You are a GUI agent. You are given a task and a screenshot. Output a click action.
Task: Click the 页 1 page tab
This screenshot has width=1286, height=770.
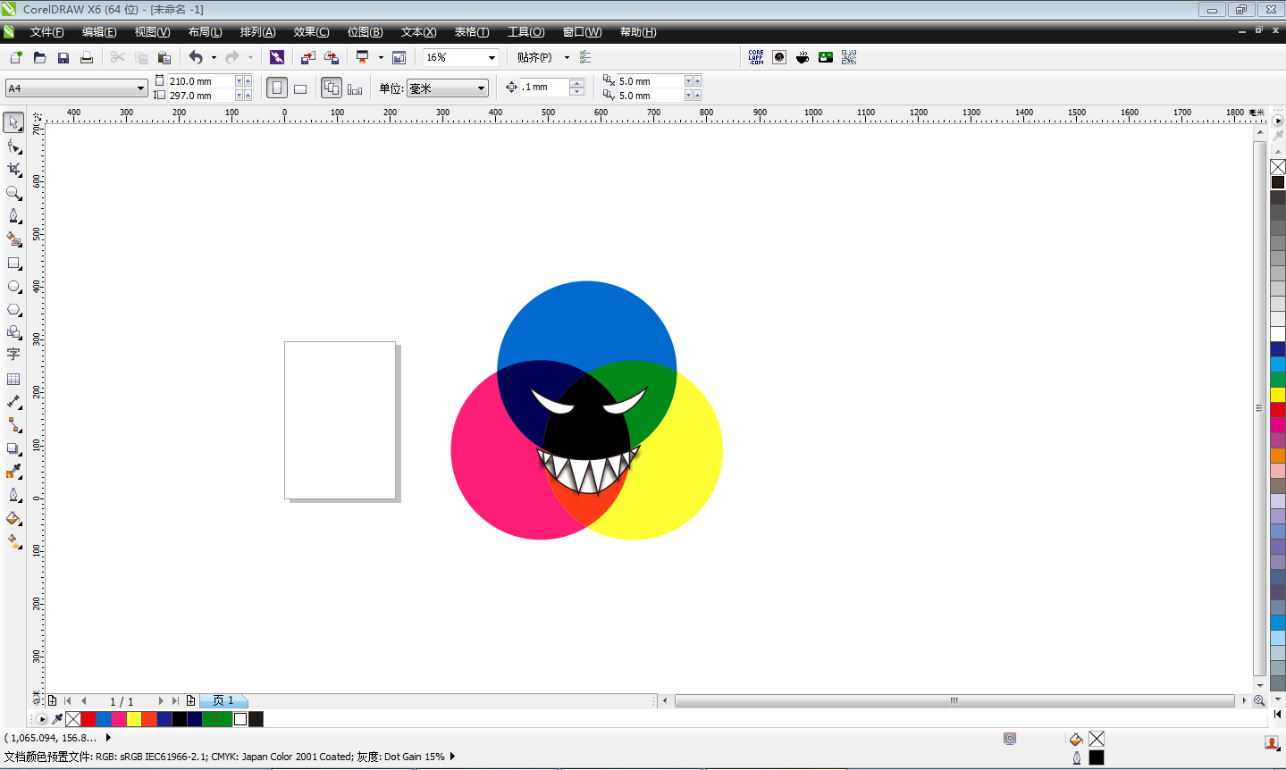(x=223, y=701)
